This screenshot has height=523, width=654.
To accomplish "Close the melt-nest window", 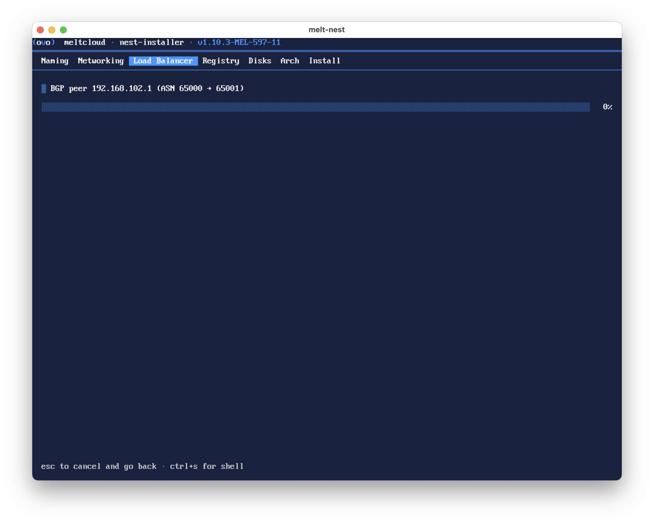I will click(40, 30).
